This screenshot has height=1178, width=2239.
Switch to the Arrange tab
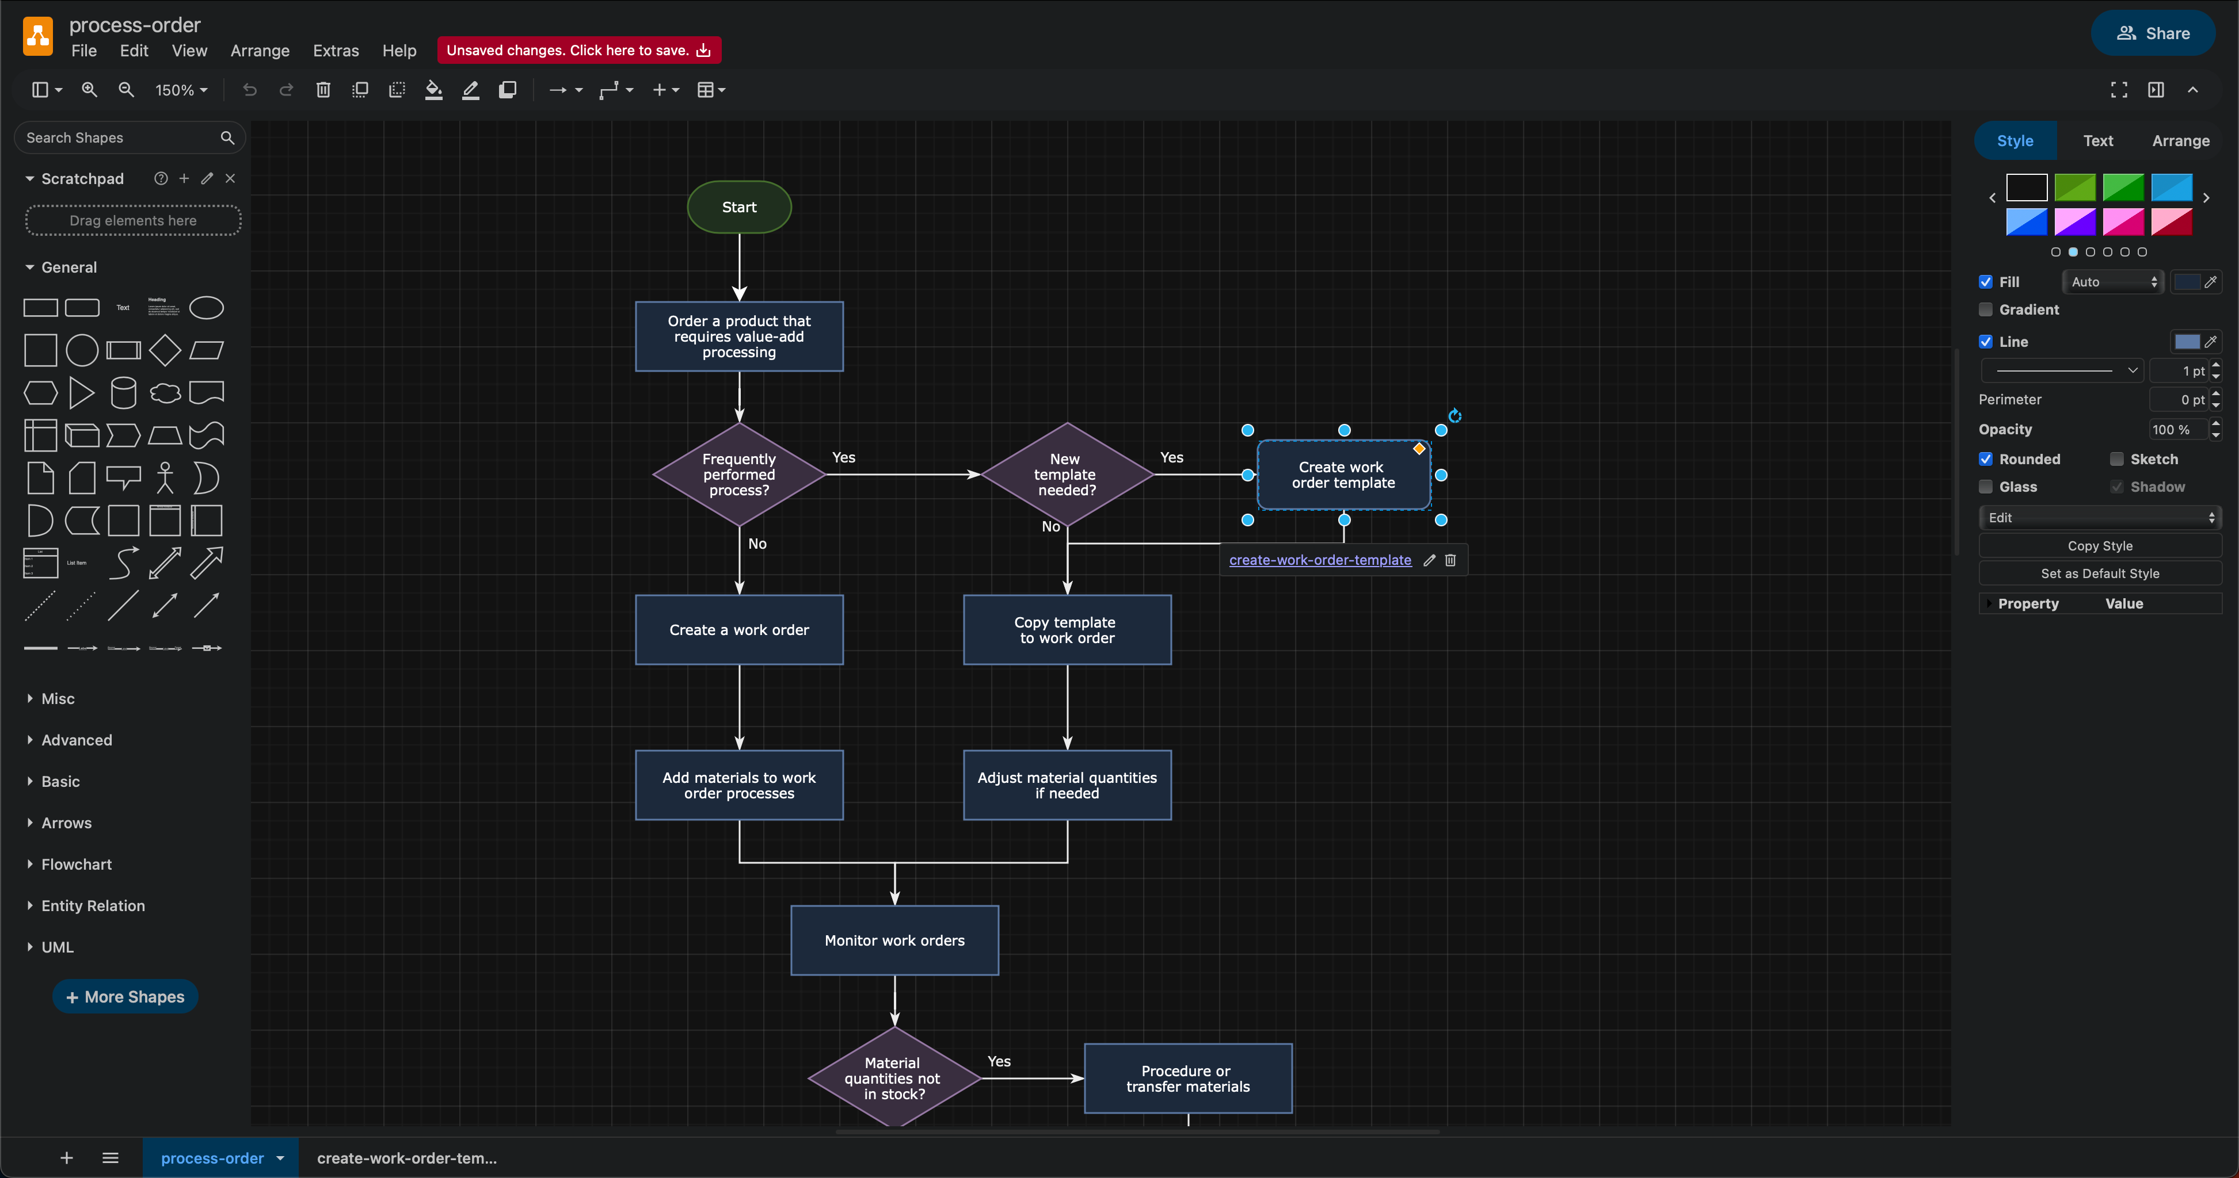[x=2181, y=140]
